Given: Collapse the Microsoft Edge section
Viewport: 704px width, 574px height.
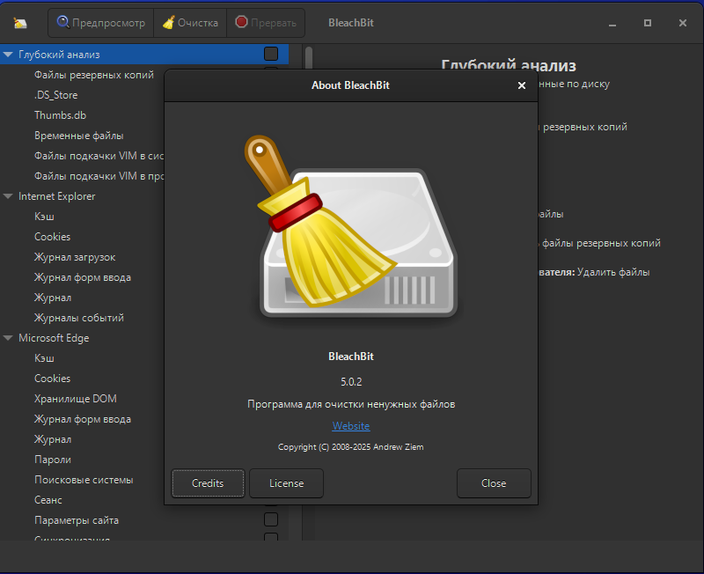Looking at the screenshot, I should [x=8, y=338].
